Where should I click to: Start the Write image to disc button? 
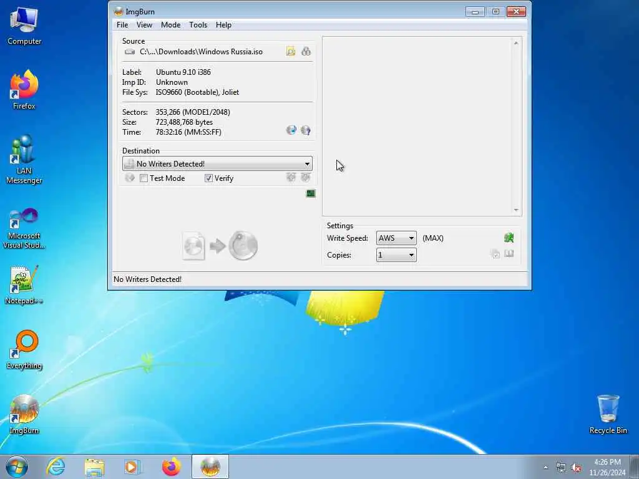click(x=220, y=246)
